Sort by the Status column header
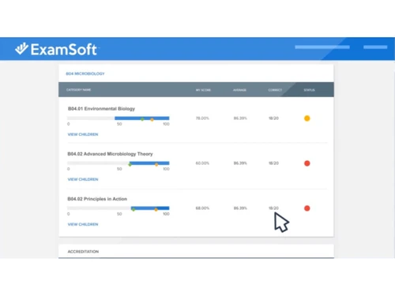Image resolution: width=395 pixels, height=296 pixels. [x=309, y=90]
